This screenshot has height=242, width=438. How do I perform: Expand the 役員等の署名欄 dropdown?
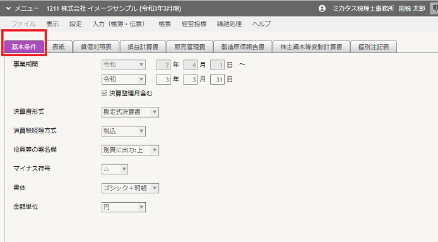[130, 150]
